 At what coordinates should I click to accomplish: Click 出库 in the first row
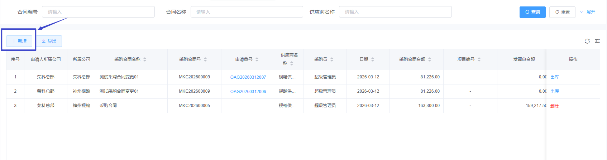tap(554, 77)
